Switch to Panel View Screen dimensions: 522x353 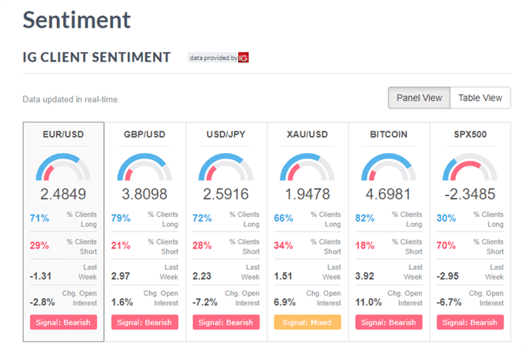[419, 98]
